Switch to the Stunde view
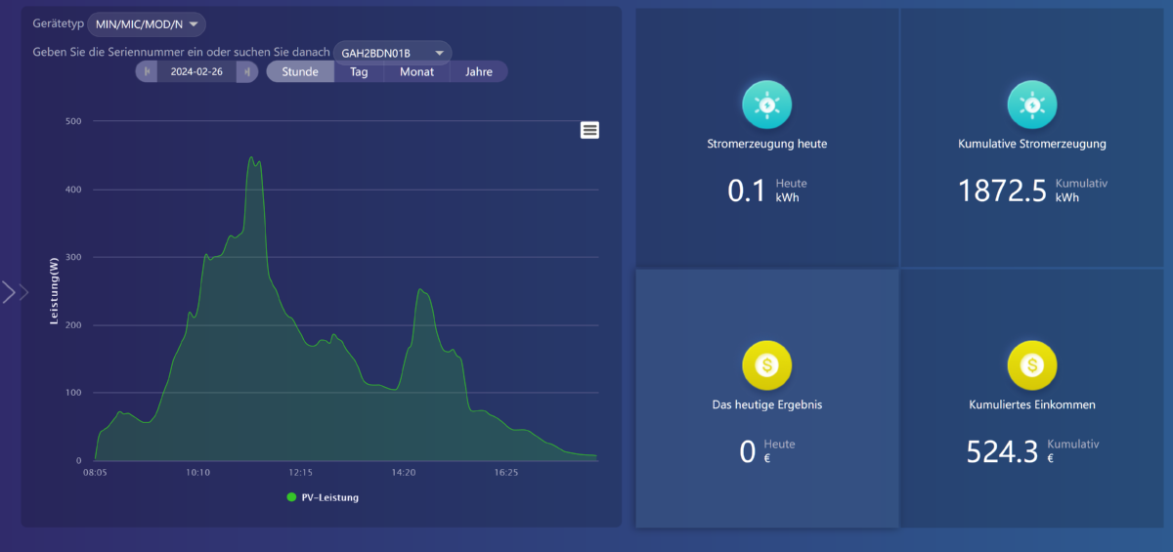Image resolution: width=1173 pixels, height=552 pixels. pos(300,71)
